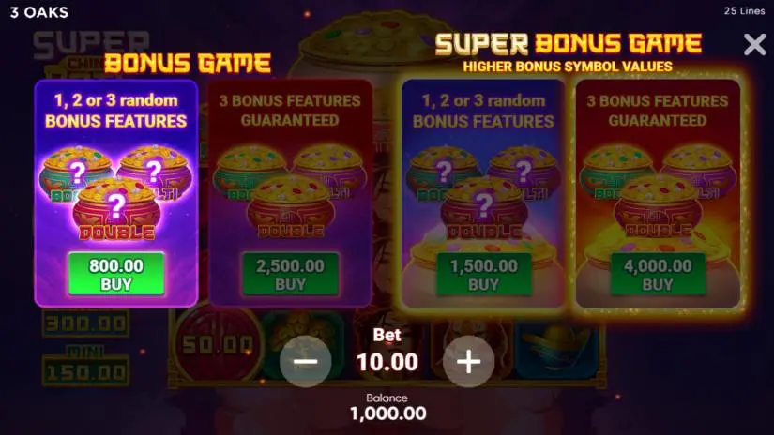Click the bet amount 10.00
The height and width of the screenshot is (435, 774).
pyautogui.click(x=387, y=363)
